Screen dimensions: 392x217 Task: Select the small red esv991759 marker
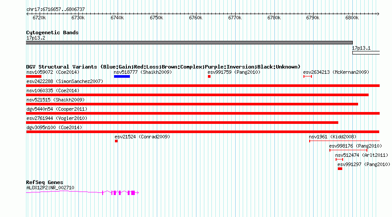click(209, 76)
